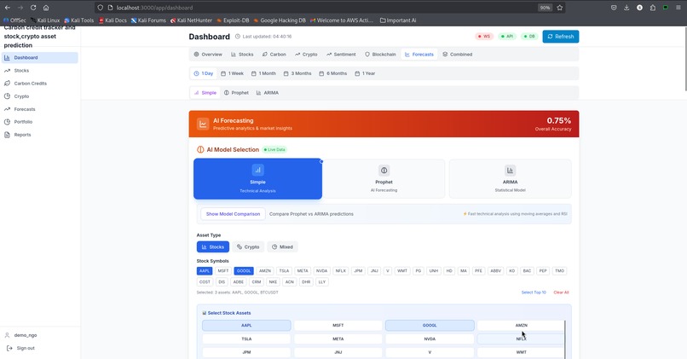
Task: Click the API status badge
Action: (507, 37)
